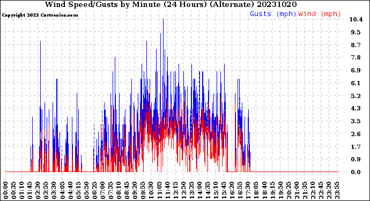This screenshot has height=201, width=370.
Task: Click the 4.3 y-axis value
Action: click(356, 108)
